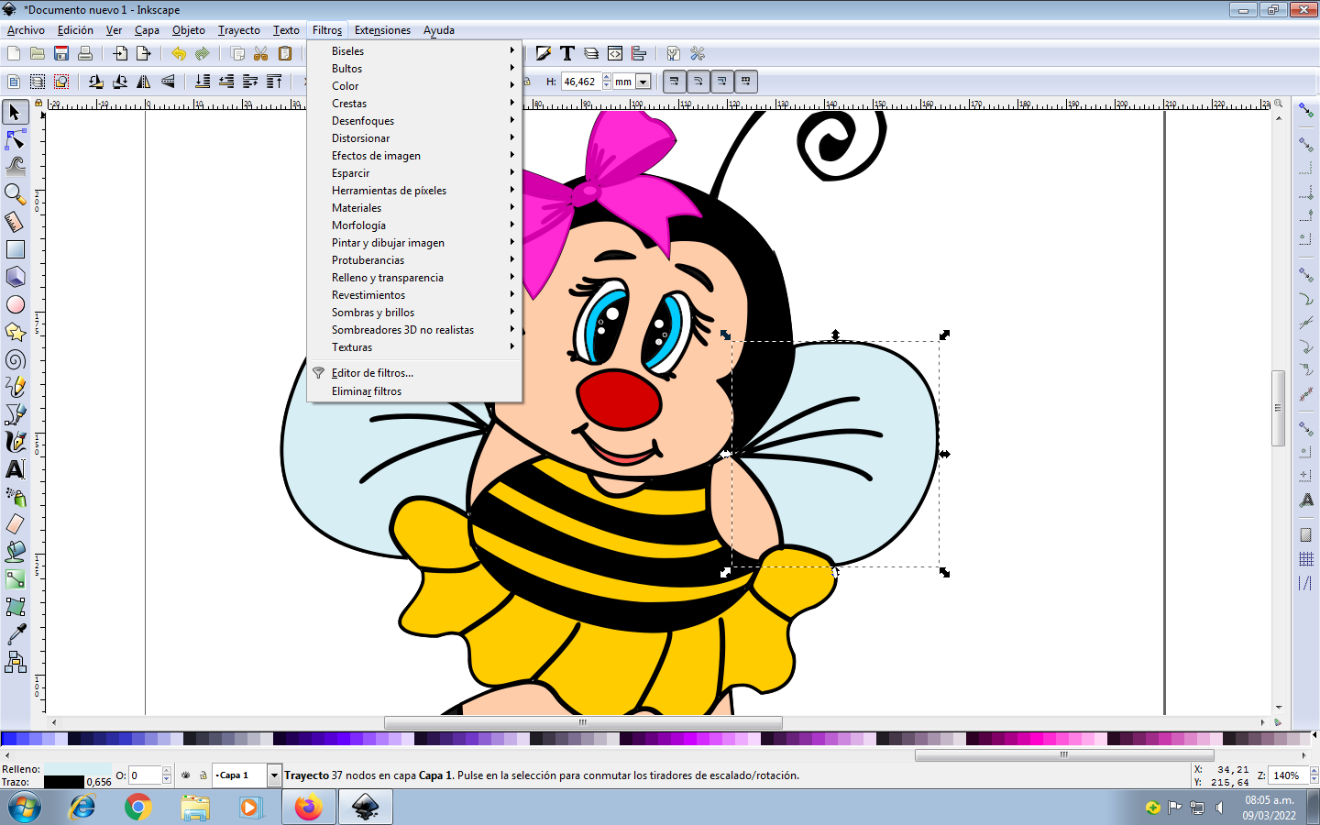Open the XML editor icon
The image size is (1320, 825).
[615, 54]
